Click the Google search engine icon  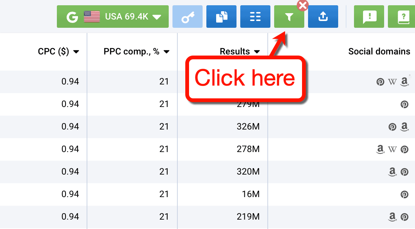[x=72, y=17]
